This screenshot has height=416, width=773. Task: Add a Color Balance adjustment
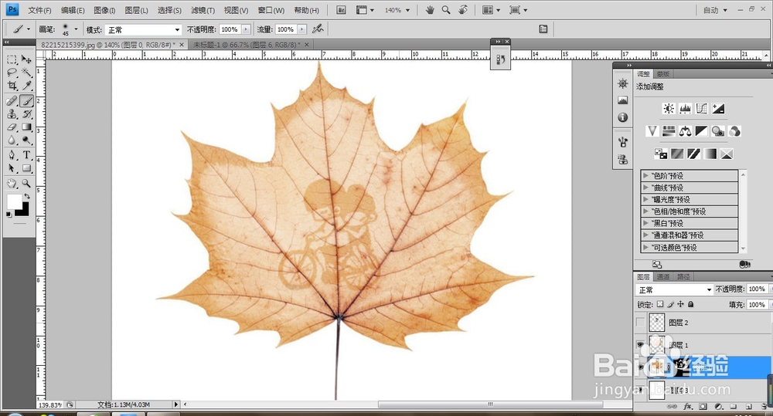tap(685, 131)
